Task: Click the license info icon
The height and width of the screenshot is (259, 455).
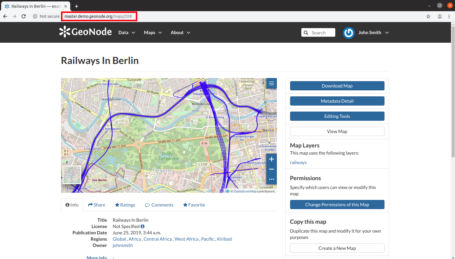Action: coord(142,226)
